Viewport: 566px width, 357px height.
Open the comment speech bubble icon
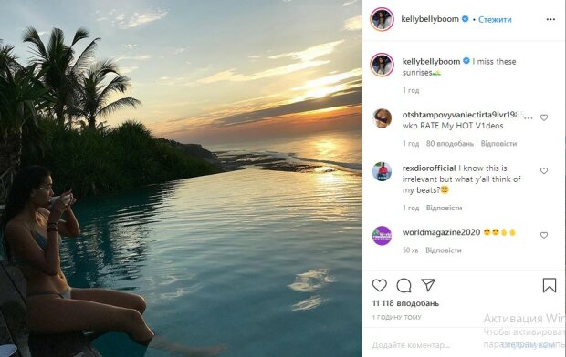point(404,286)
